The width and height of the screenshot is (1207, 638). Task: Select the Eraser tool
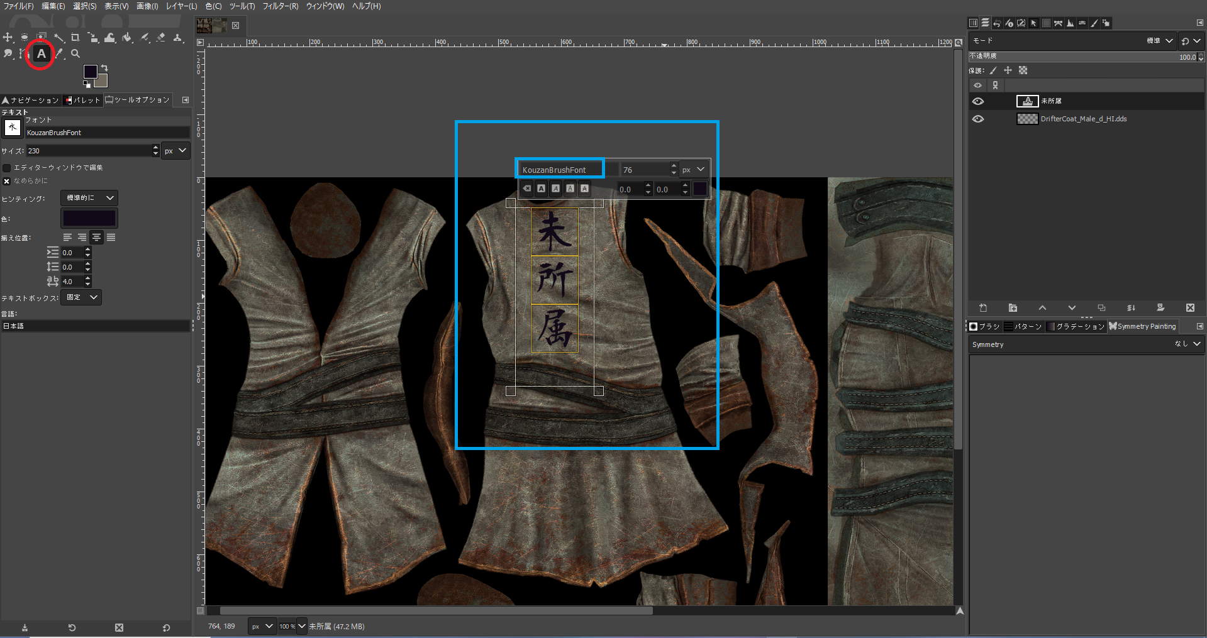(161, 38)
